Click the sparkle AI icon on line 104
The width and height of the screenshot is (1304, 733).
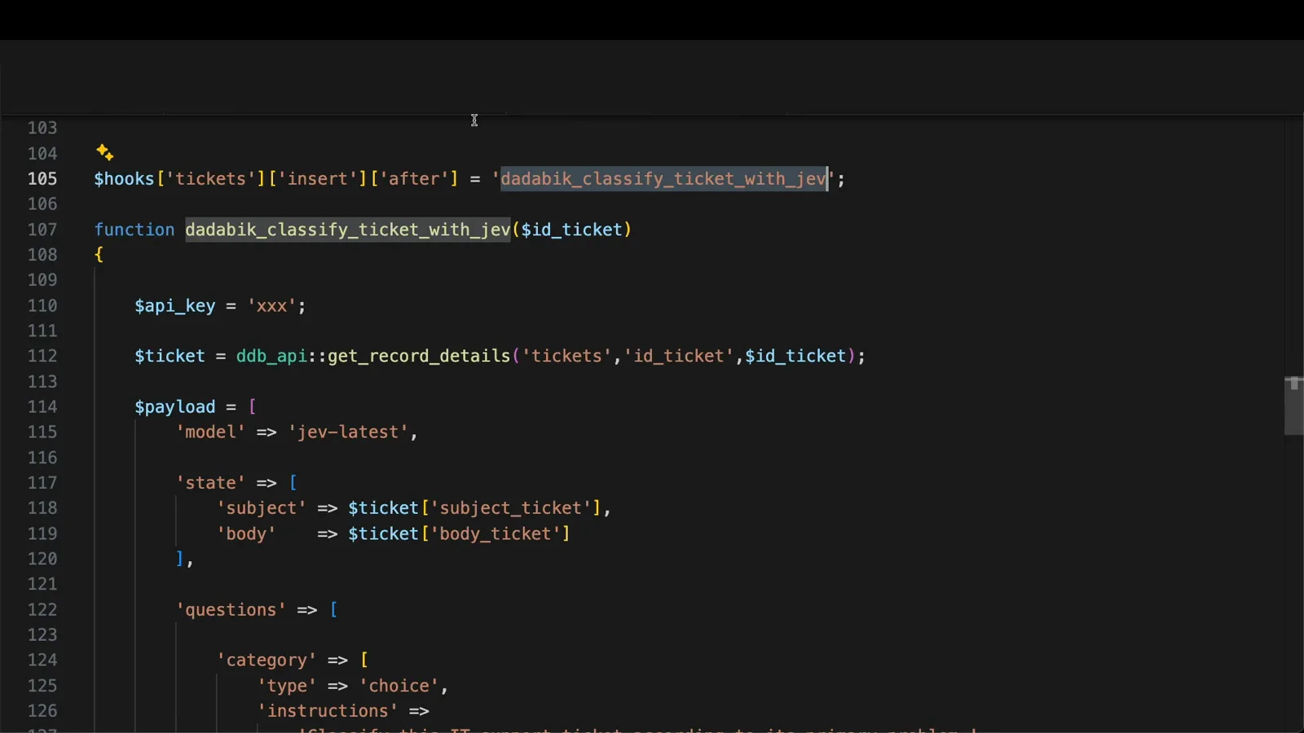(x=104, y=152)
